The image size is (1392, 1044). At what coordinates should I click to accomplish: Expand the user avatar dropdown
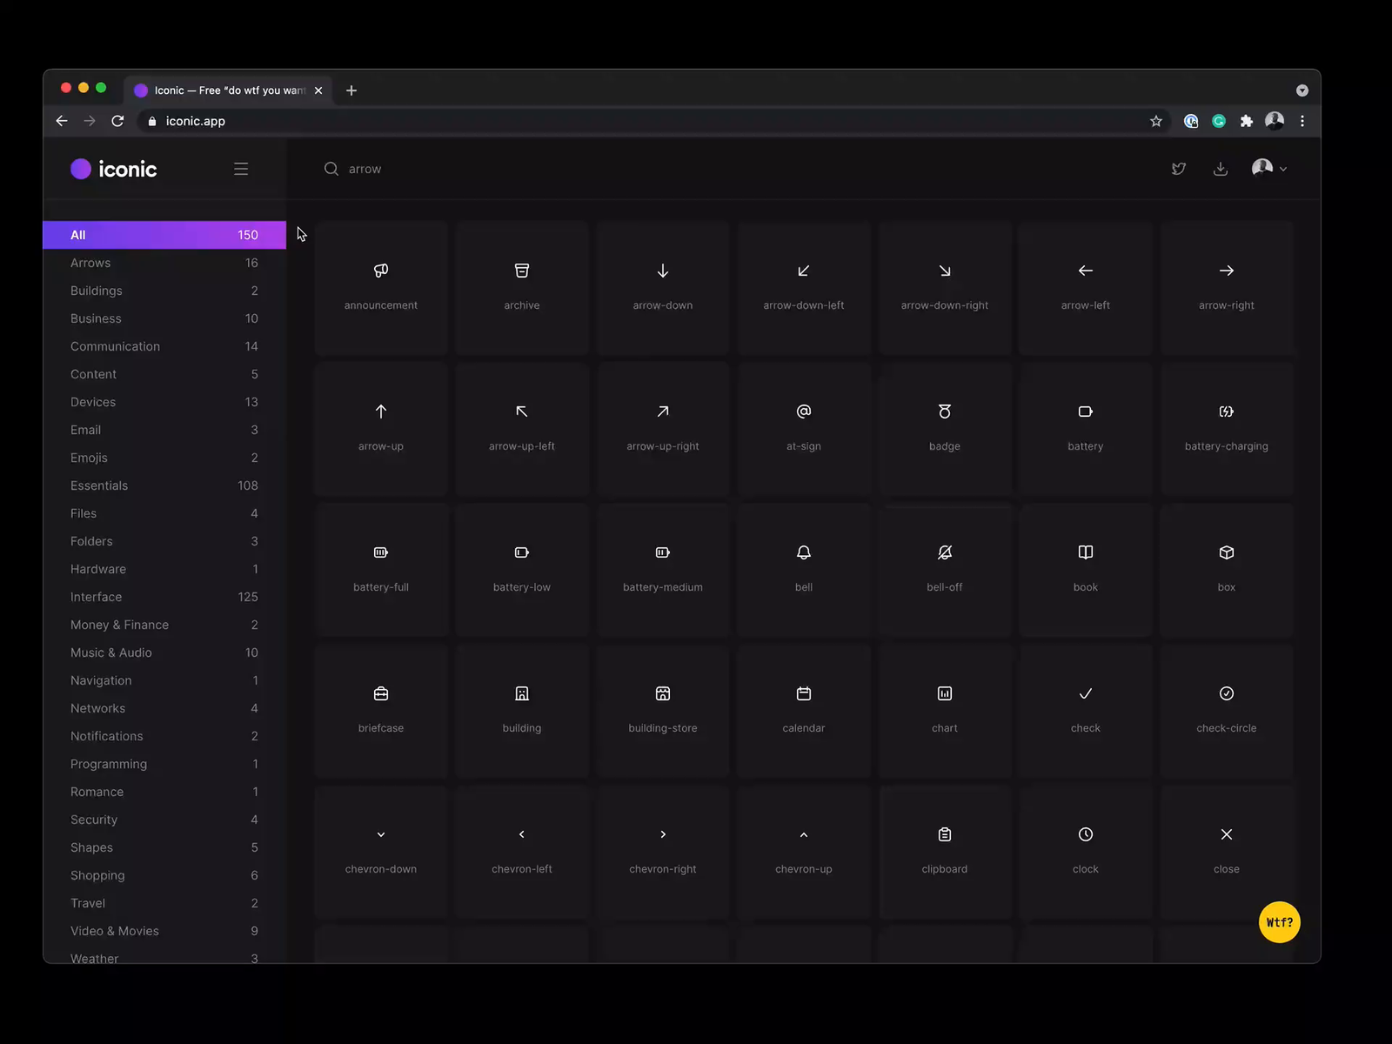pos(1268,169)
